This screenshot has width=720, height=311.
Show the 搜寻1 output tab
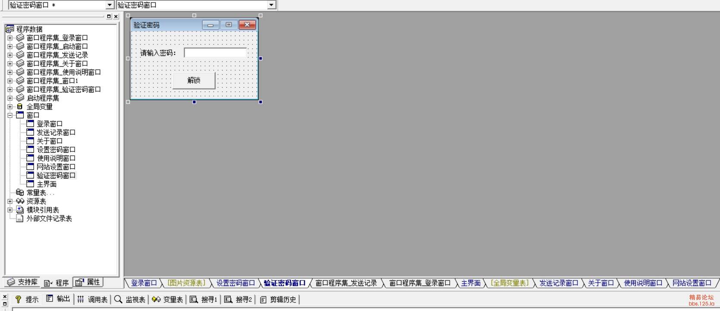[203, 299]
